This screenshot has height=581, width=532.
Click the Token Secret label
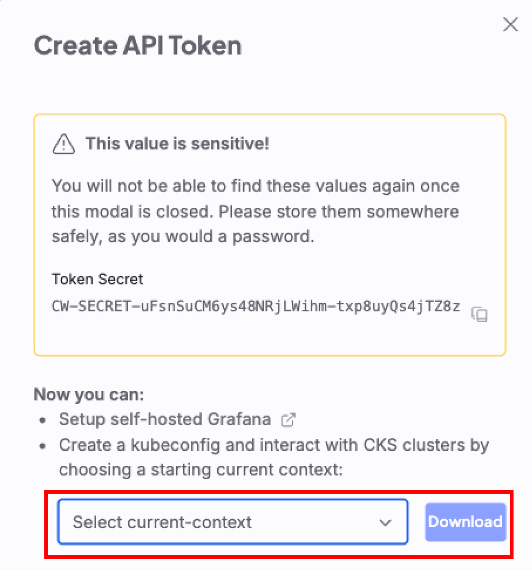[97, 279]
